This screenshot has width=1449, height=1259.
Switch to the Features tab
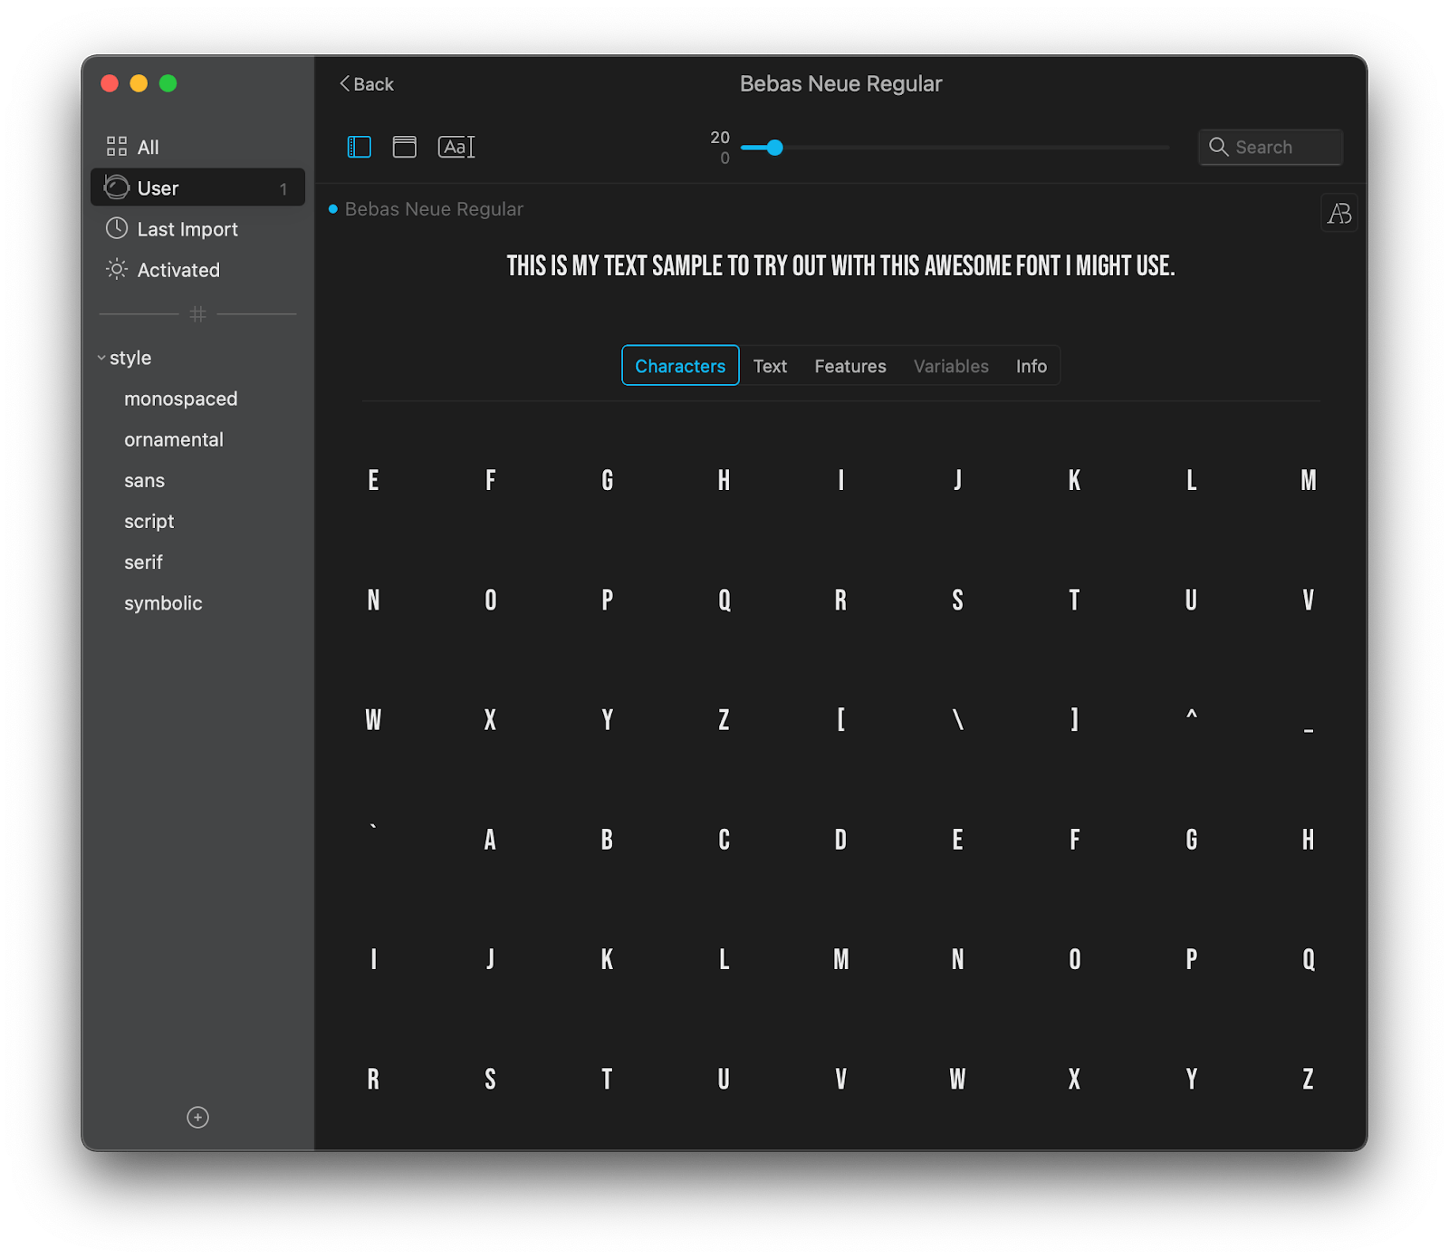850,366
